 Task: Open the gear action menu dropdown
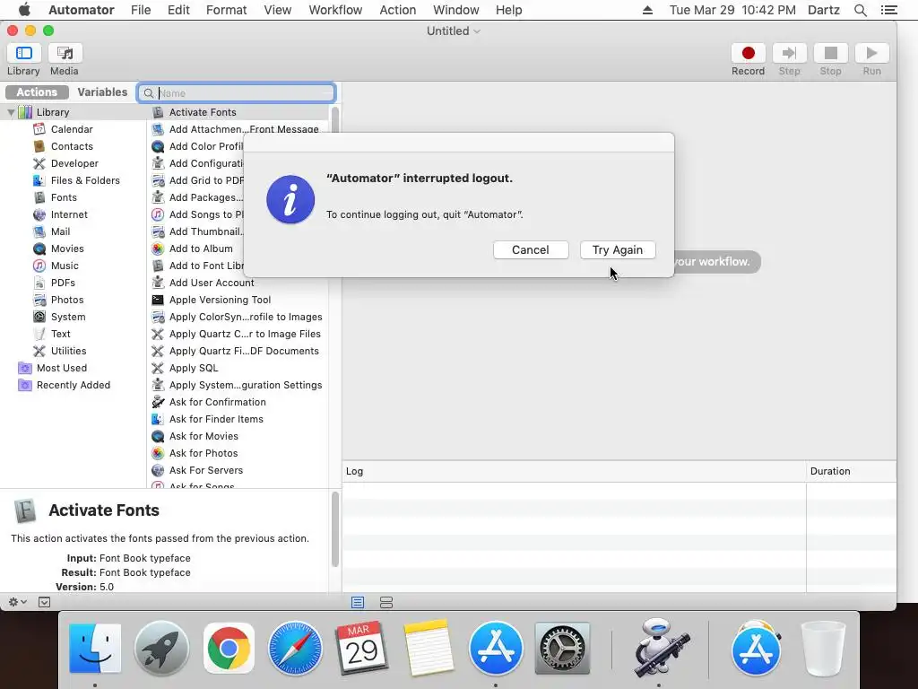coord(17,602)
